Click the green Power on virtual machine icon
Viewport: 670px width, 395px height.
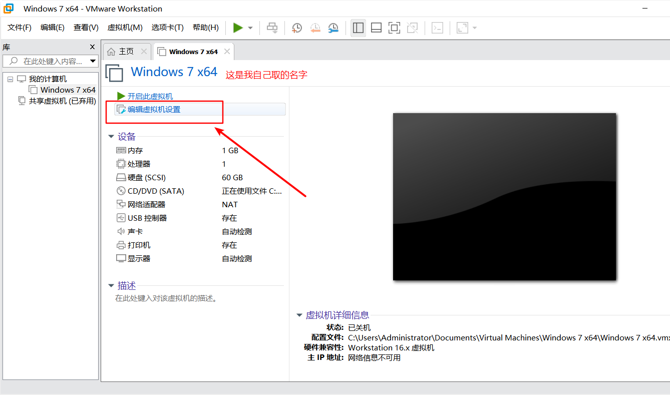coord(238,28)
